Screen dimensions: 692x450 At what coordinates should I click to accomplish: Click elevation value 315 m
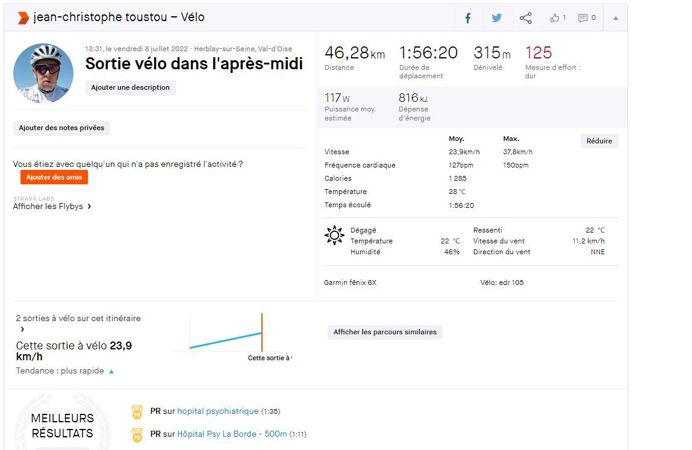(x=492, y=53)
